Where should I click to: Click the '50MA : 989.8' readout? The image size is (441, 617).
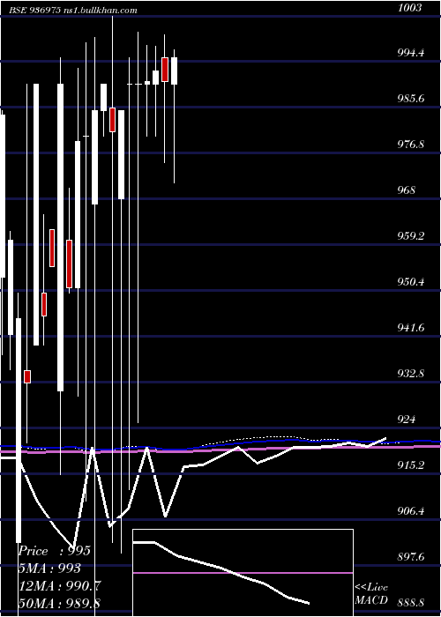(60, 603)
